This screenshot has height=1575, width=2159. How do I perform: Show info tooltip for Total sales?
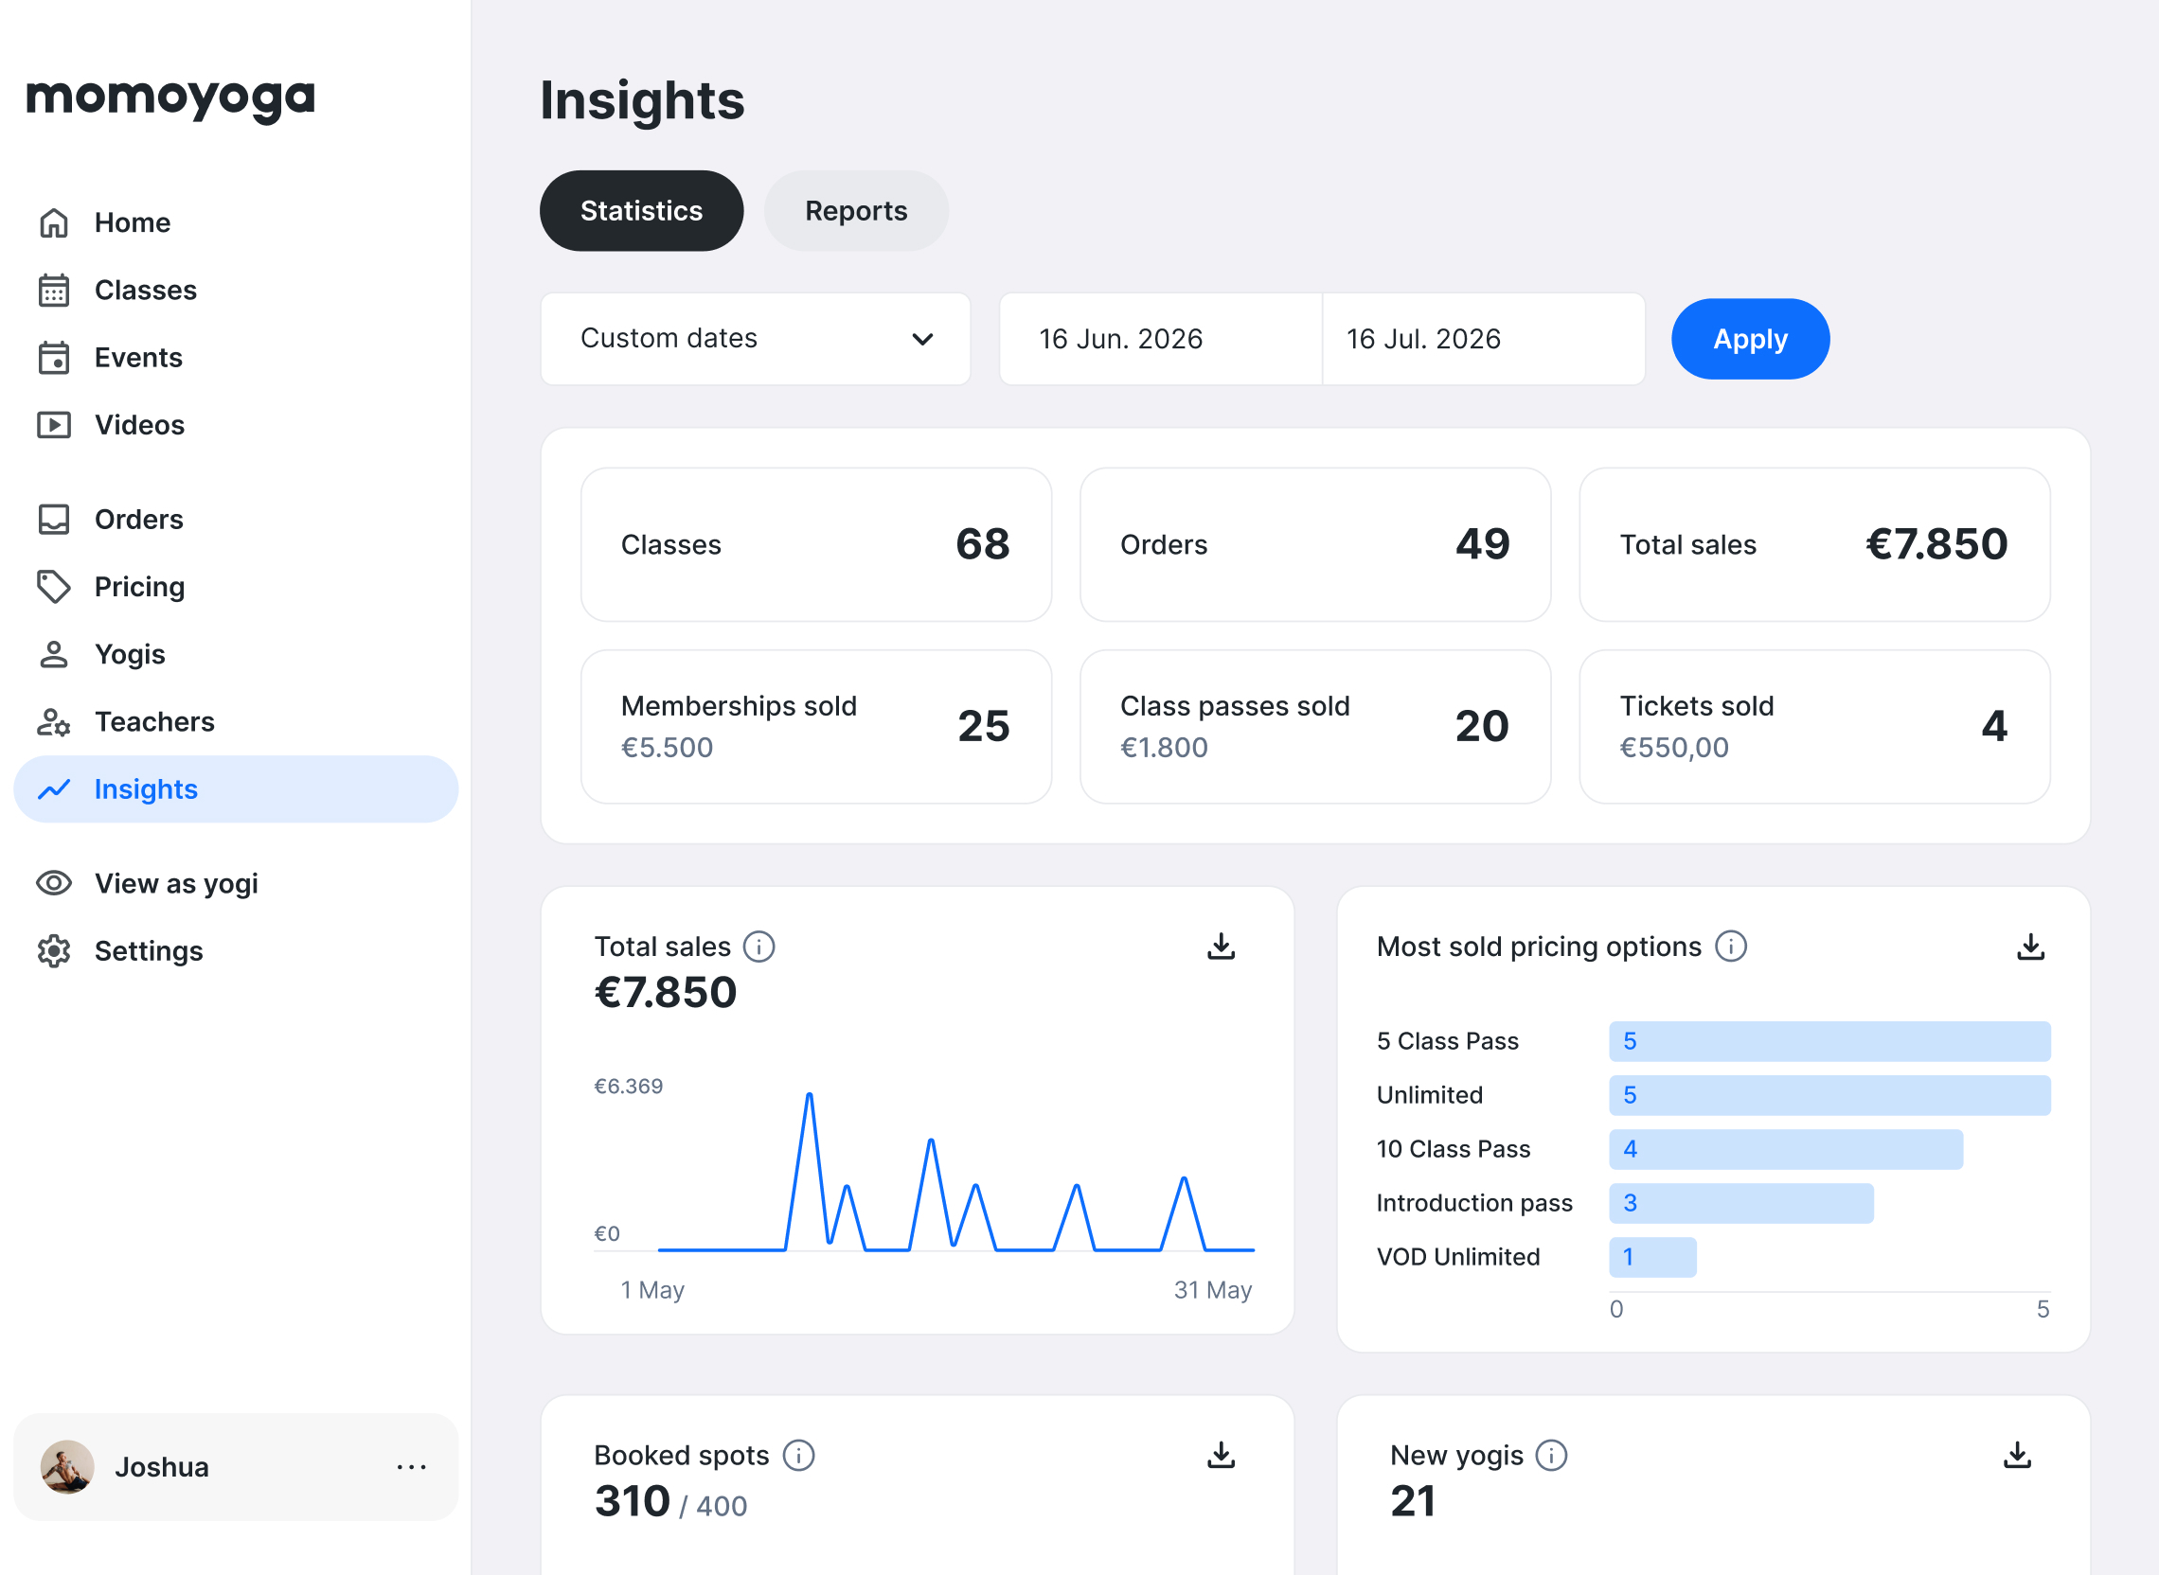click(759, 947)
